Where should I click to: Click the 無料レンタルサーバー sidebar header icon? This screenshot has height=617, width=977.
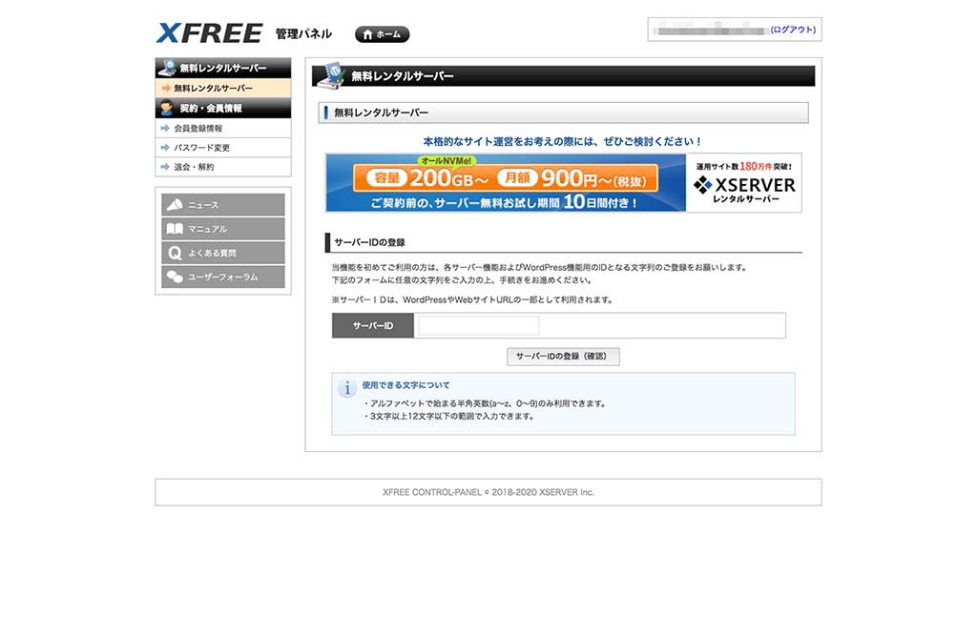point(167,68)
